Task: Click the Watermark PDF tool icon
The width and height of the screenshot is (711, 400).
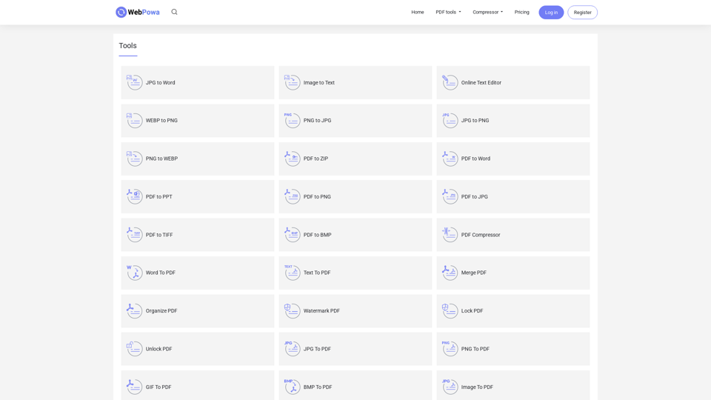Action: (x=292, y=311)
